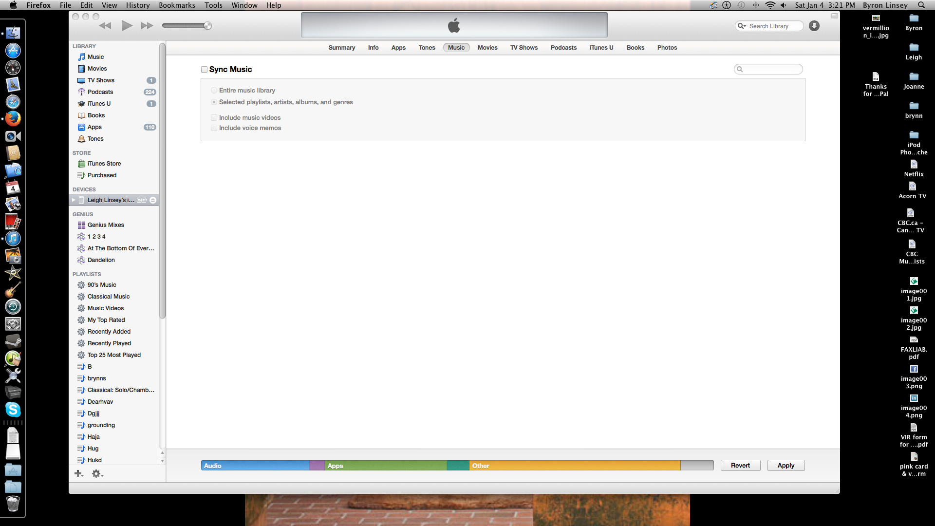Screen dimensions: 935x526
Task: Switch to the device Movies tab
Action: 487,48
